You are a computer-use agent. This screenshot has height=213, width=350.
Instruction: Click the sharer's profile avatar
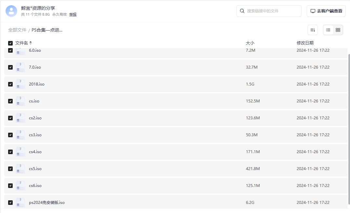11,11
